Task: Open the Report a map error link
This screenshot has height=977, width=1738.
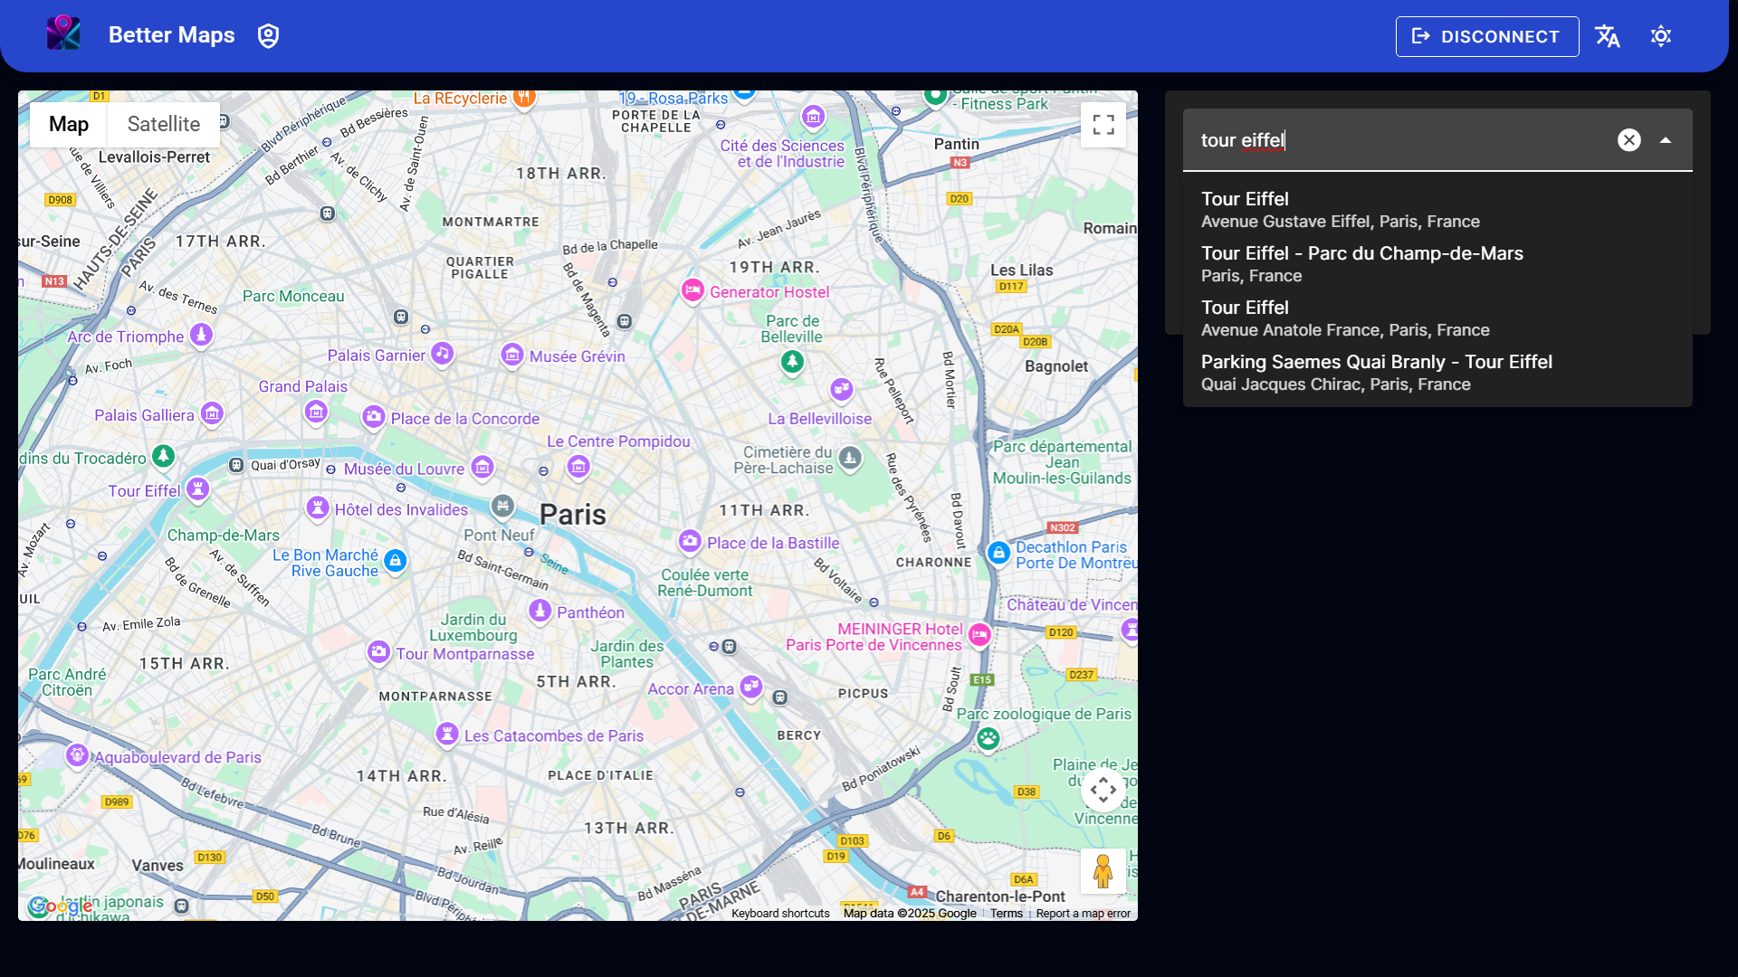Action: point(1083,914)
